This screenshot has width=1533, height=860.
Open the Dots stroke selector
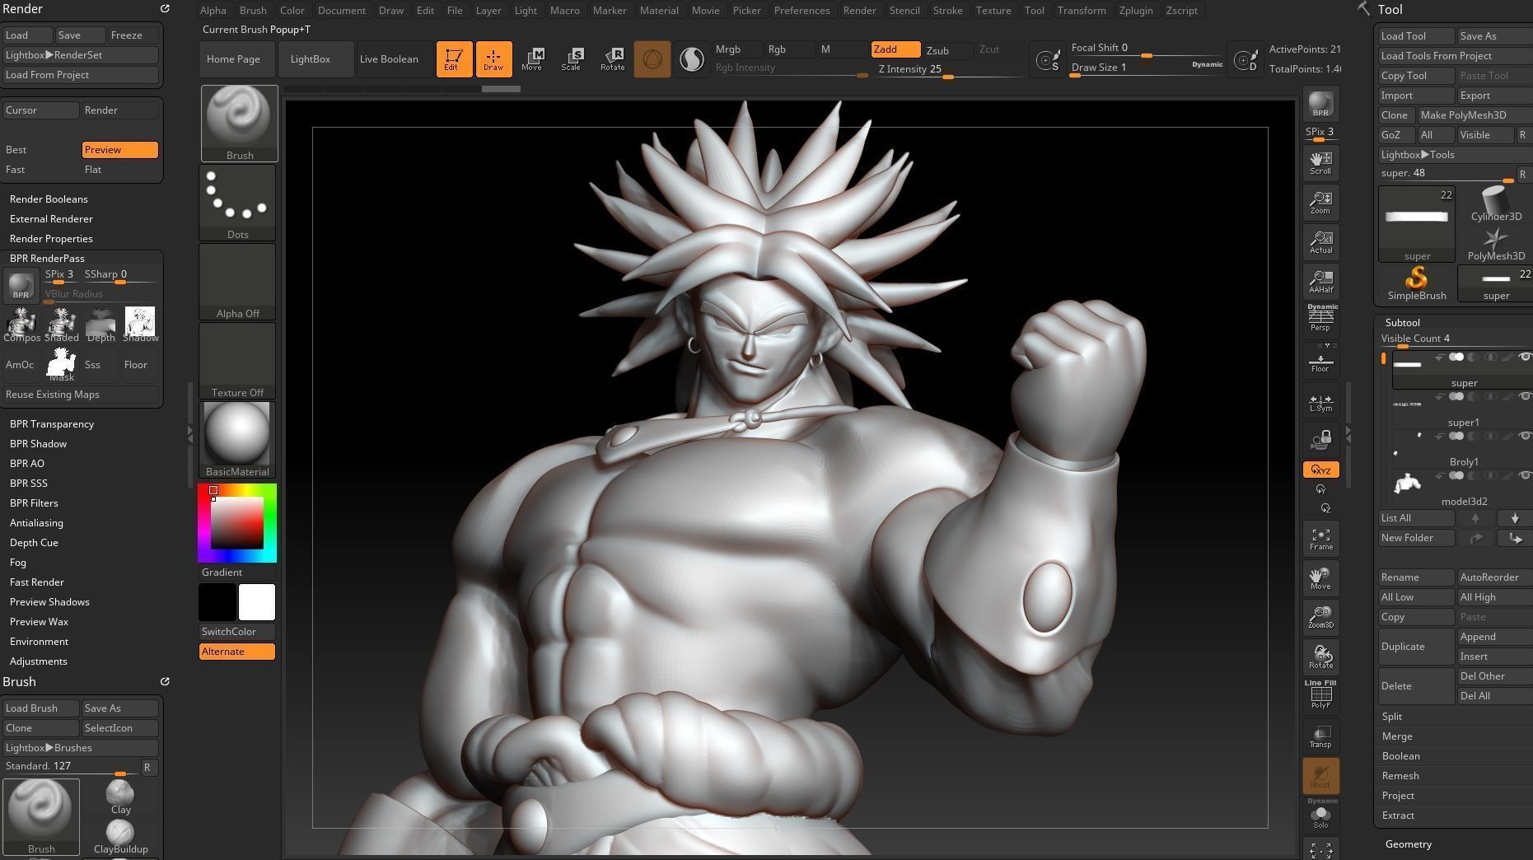click(x=237, y=203)
